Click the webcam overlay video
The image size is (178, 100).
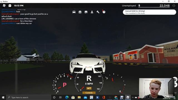coord(157,88)
